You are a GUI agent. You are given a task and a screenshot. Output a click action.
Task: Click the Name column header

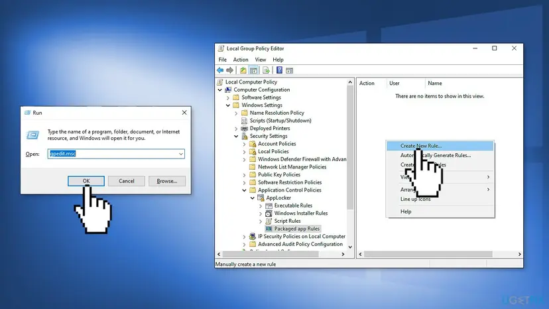[473, 83]
